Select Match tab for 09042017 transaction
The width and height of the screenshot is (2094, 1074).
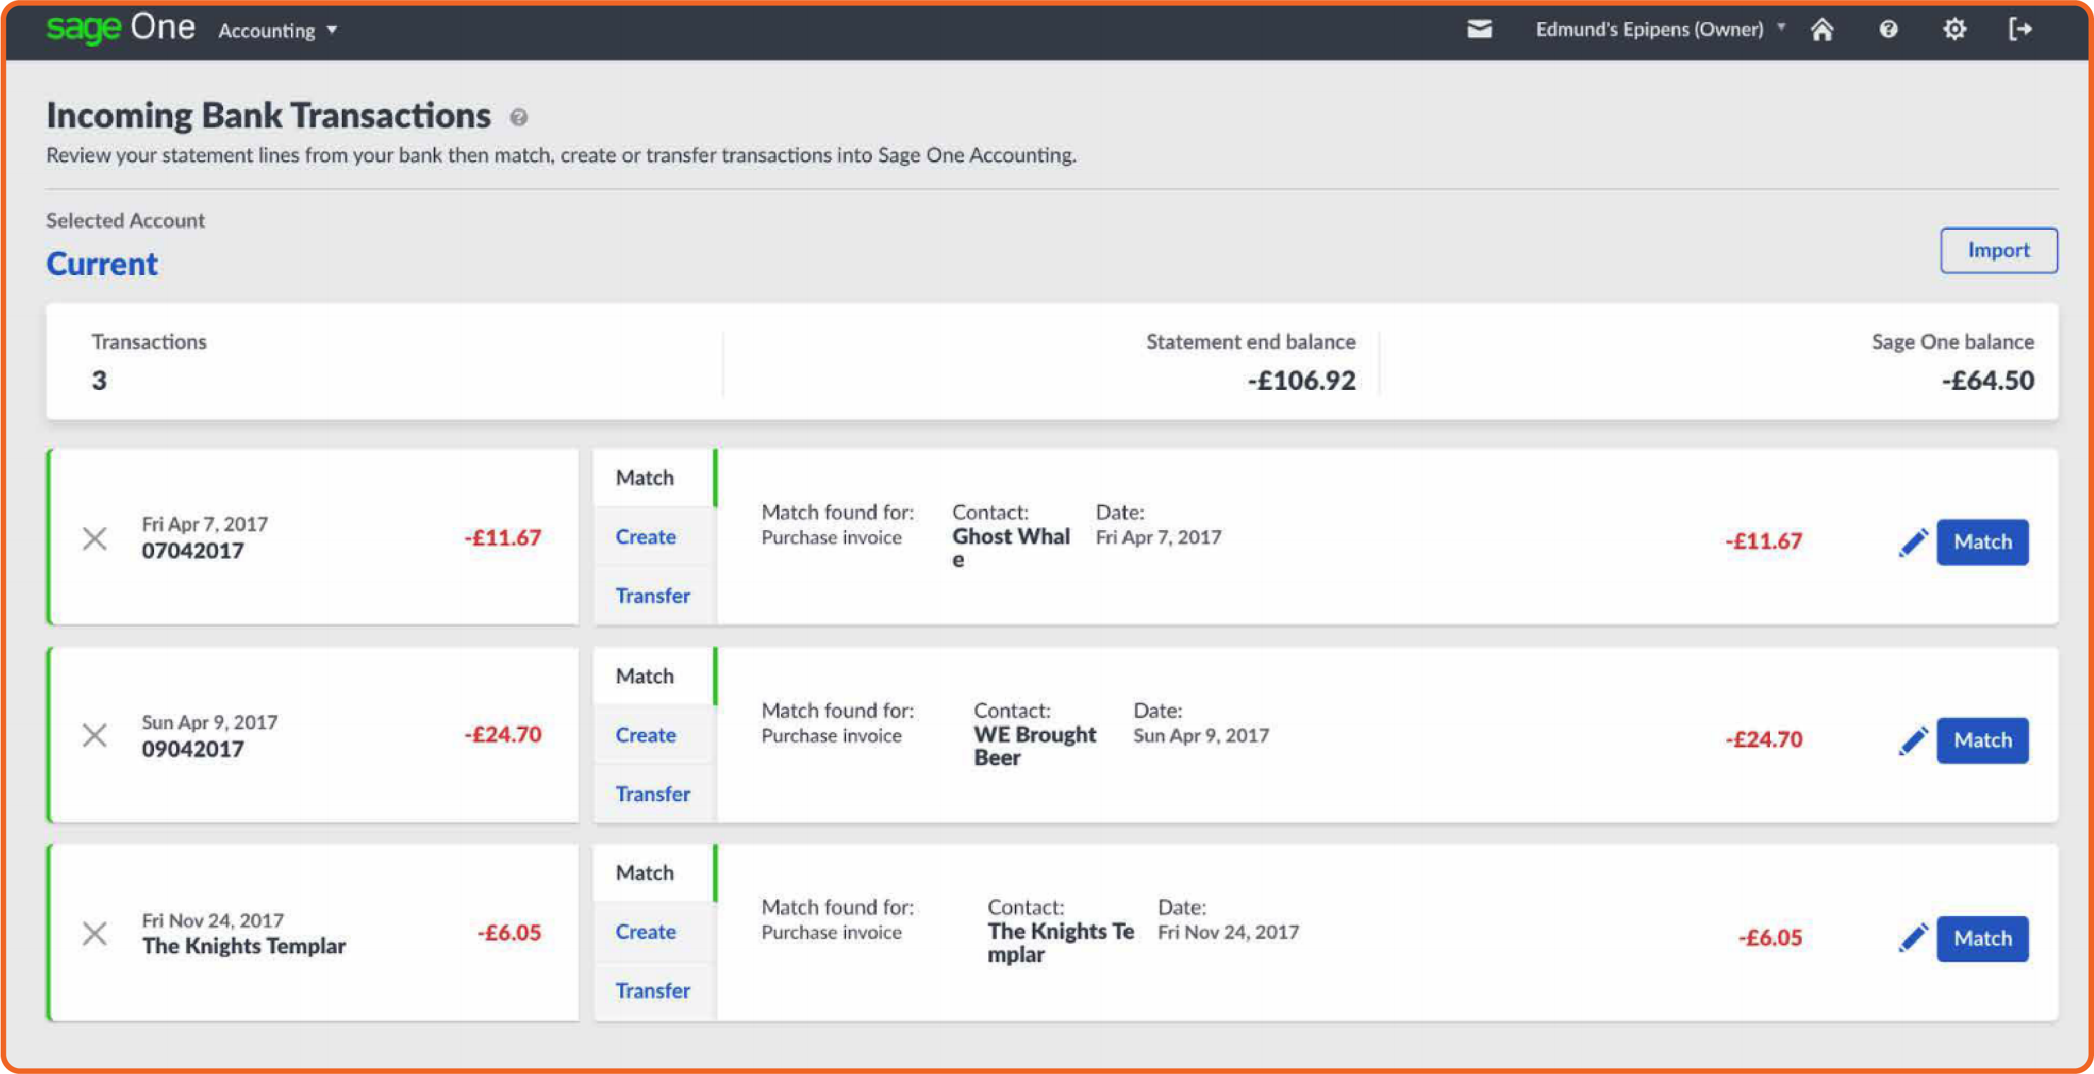point(654,675)
